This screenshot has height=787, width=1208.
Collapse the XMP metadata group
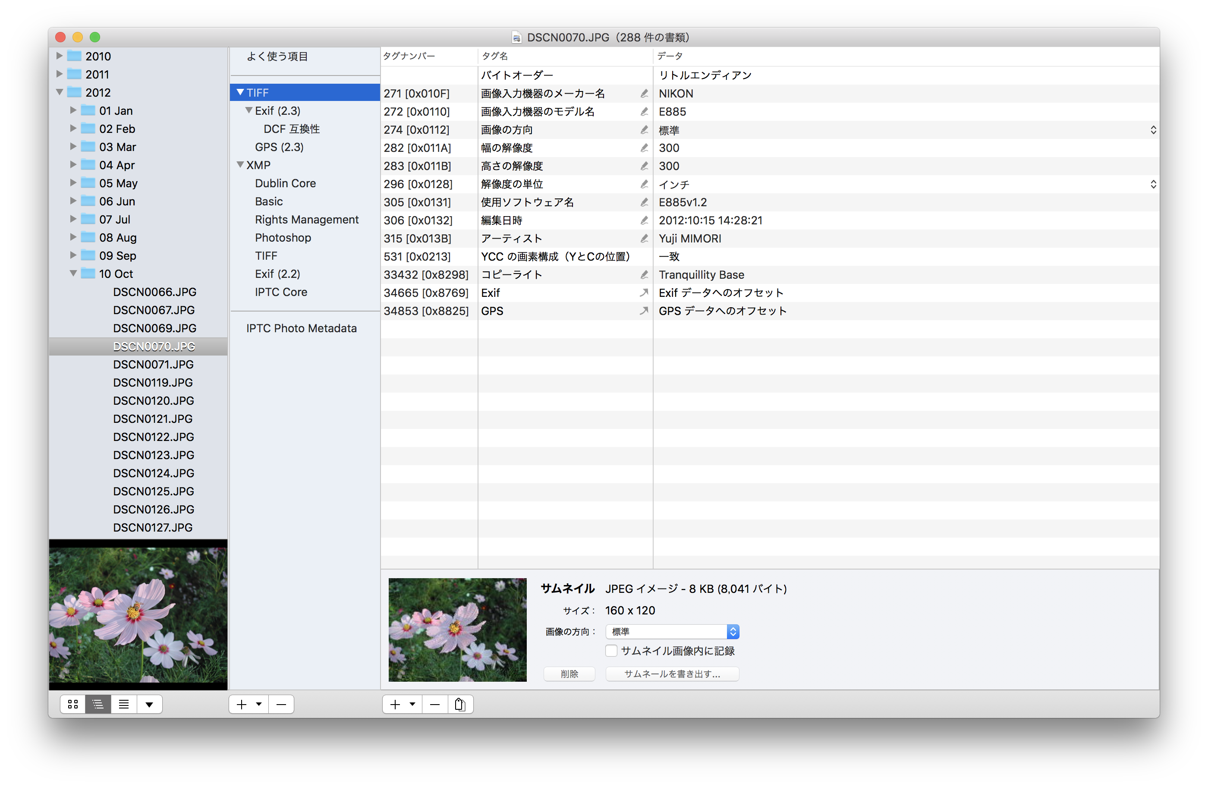click(x=241, y=165)
